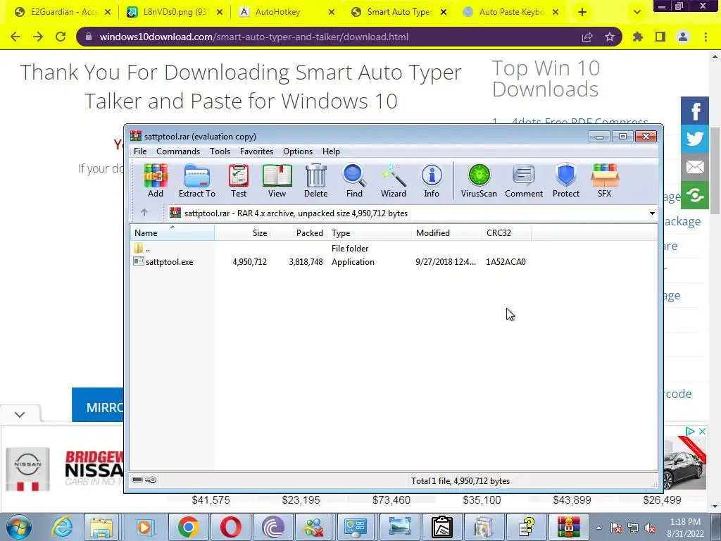Open the Find magnifier tool
Screen dimensions: 721x541
(x=354, y=180)
